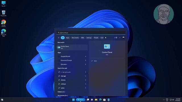Screen dimensions: 182x102
Task: Click the large Control Panel preview icon
Action: point(107,46)
